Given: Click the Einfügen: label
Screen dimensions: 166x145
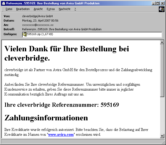Looking at the screenshot, I should 10,34.
